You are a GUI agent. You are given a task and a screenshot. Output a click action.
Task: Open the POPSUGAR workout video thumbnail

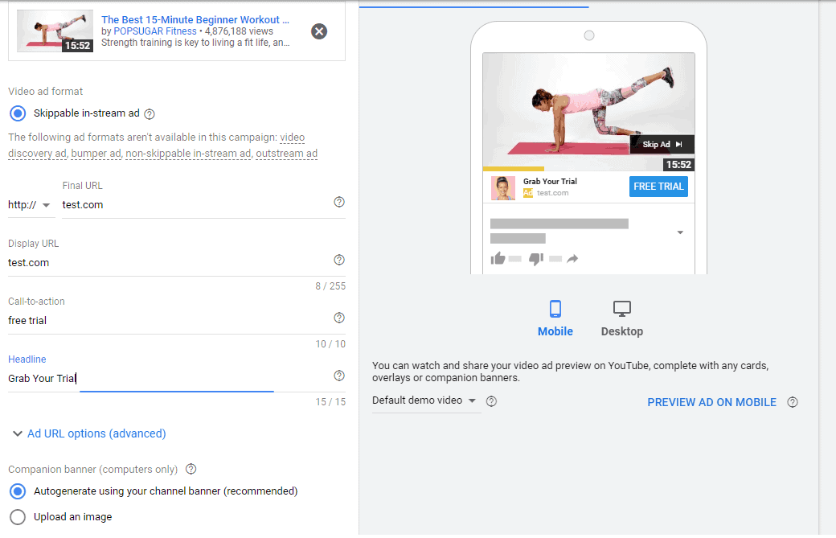coord(55,31)
